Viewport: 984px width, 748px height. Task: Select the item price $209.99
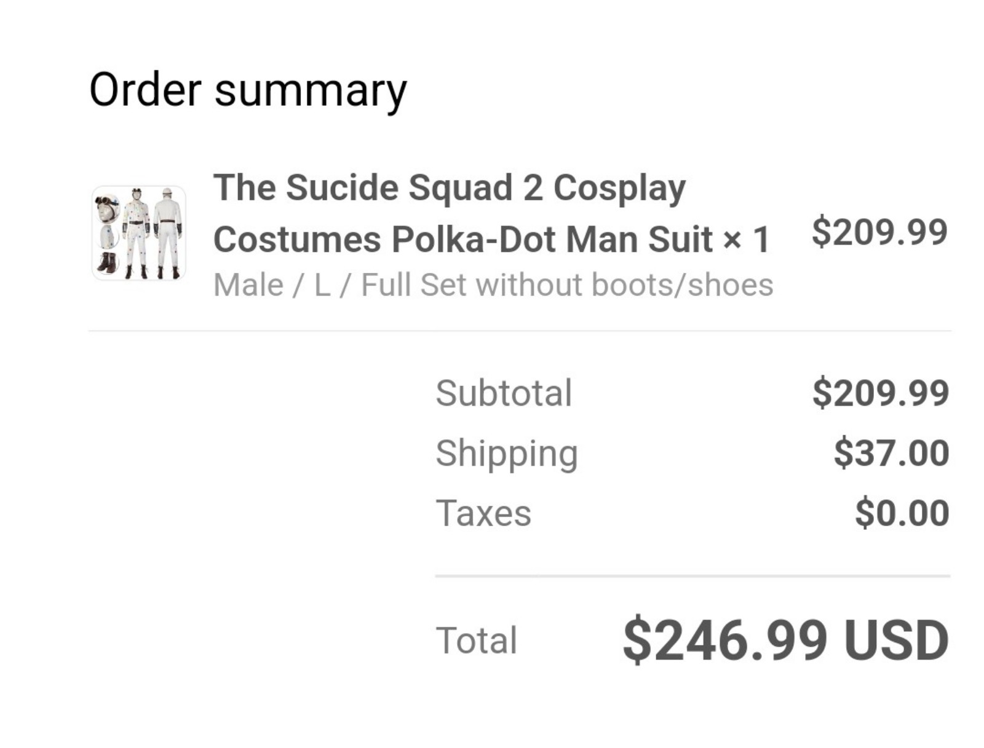[879, 232]
